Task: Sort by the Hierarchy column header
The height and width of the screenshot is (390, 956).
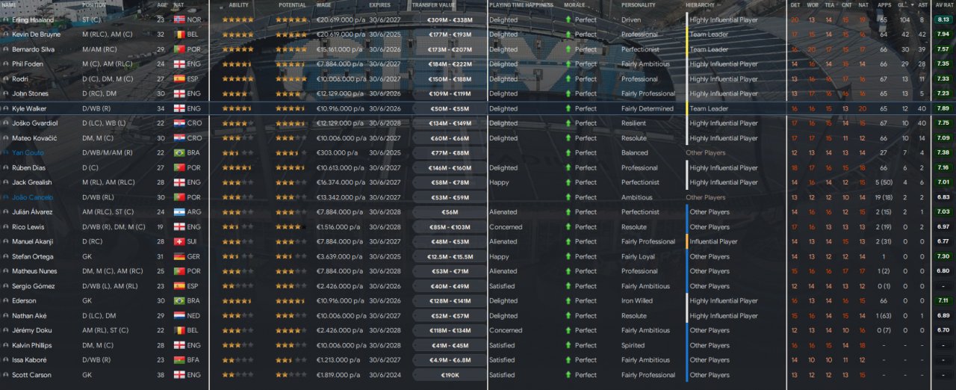Action: tap(700, 4)
